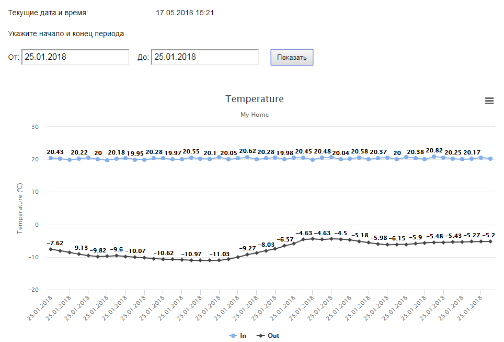This screenshot has width=504, height=342.
Task: Select the Out data point labeled −7.62
Action: pyautogui.click(x=51, y=249)
